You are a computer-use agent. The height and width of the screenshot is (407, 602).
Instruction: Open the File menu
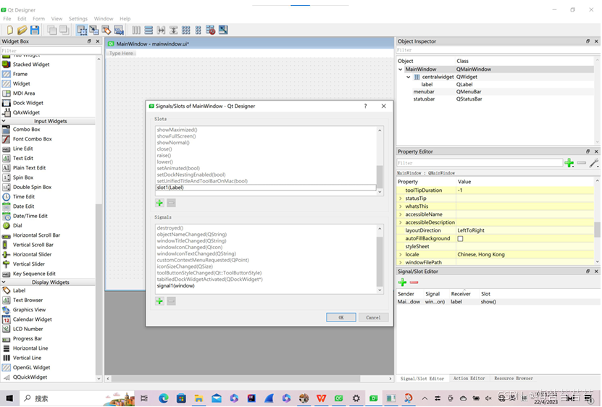click(7, 18)
